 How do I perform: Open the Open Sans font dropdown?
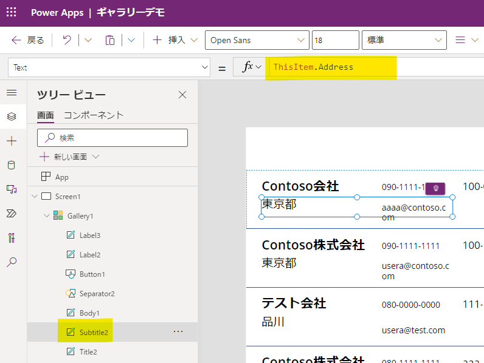(x=257, y=40)
